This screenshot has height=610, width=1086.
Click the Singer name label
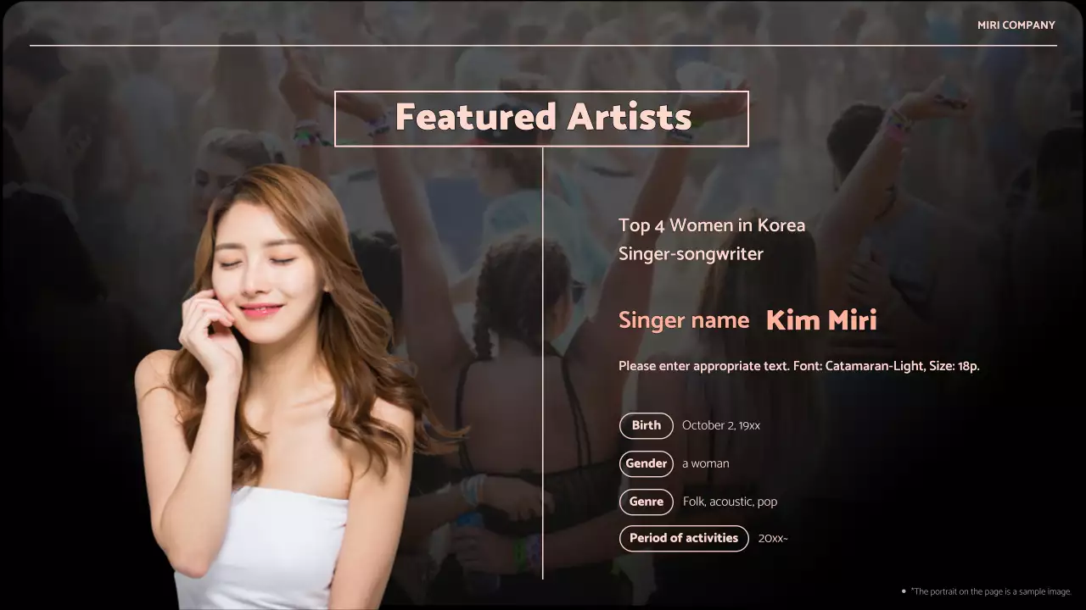click(x=683, y=320)
